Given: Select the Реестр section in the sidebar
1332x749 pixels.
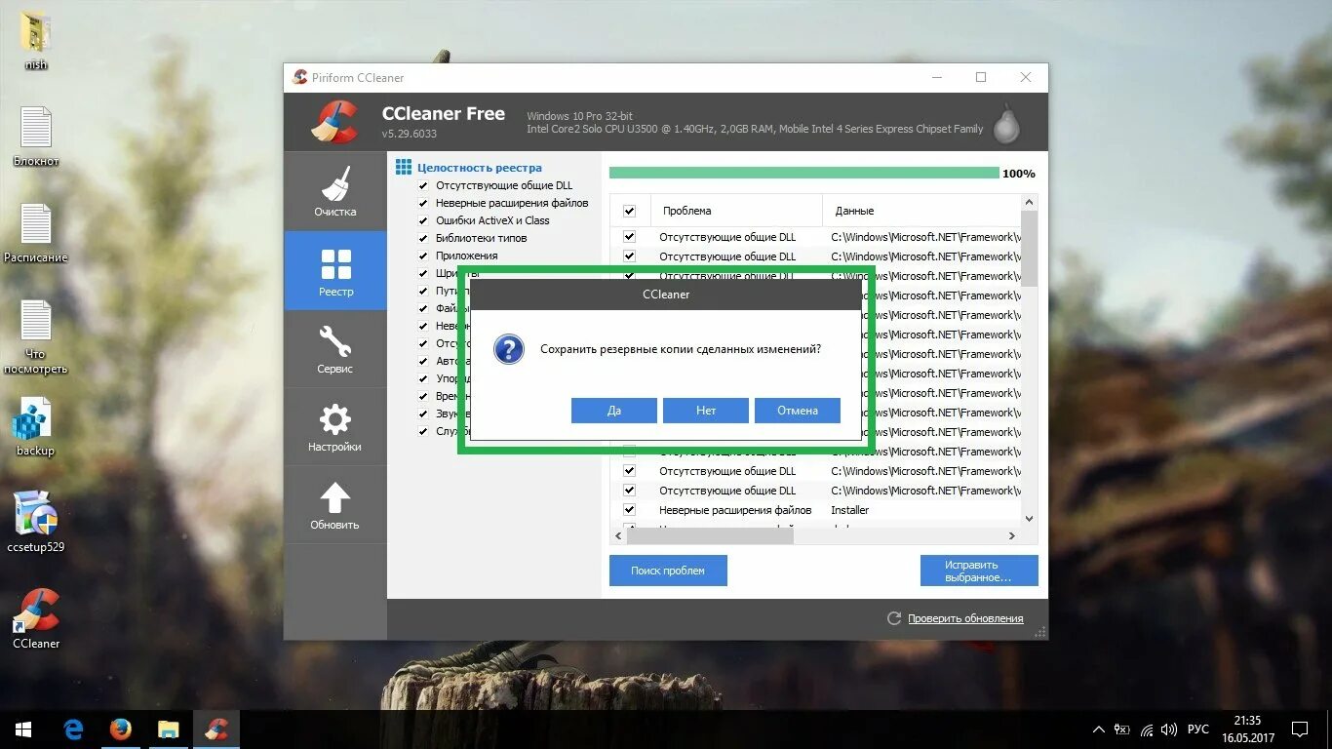Looking at the screenshot, I should click(335, 270).
